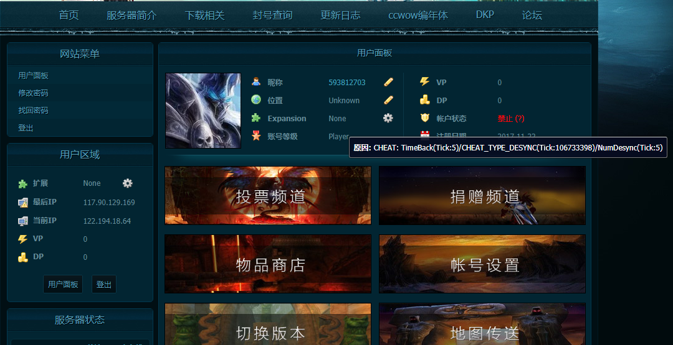The width and height of the screenshot is (673, 345).
Task: Open Expansion gear settings in user panel
Action: 388,118
